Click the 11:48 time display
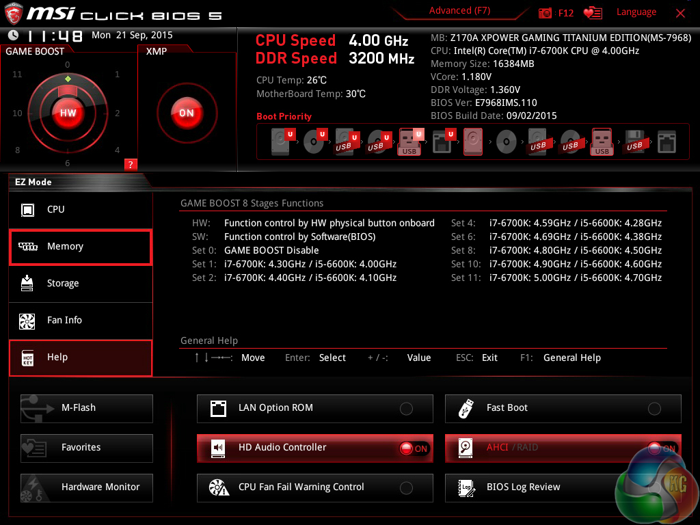The image size is (700, 525). pyautogui.click(x=55, y=36)
